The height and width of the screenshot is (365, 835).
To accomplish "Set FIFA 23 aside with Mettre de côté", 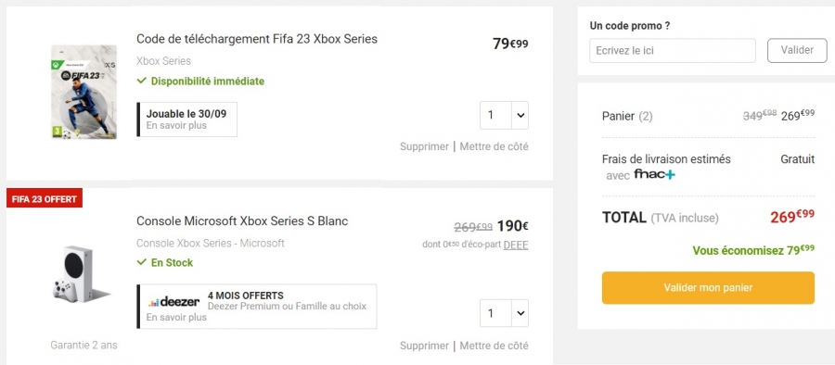I will point(495,146).
